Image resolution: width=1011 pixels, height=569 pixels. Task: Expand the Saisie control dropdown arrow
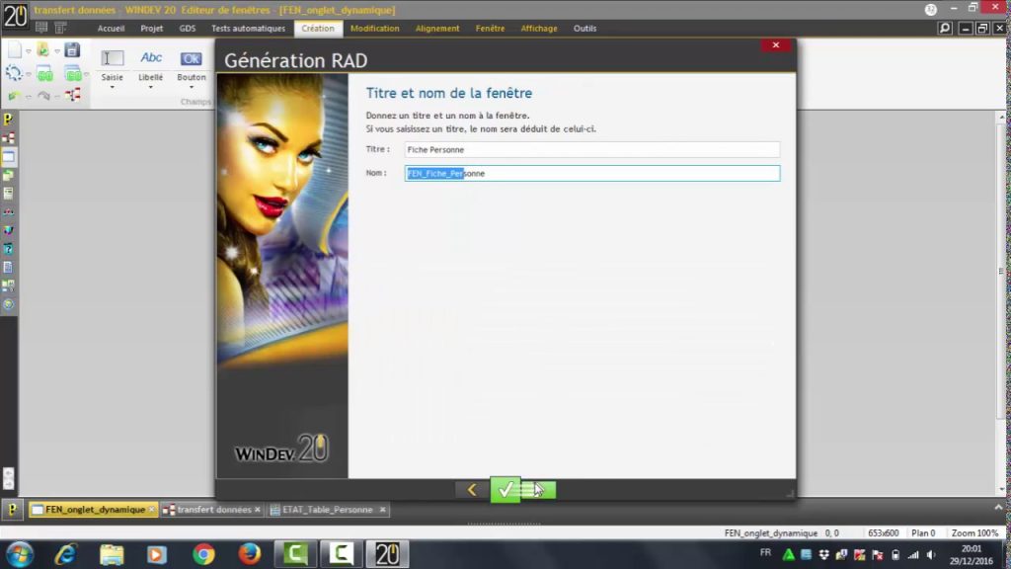tap(113, 88)
